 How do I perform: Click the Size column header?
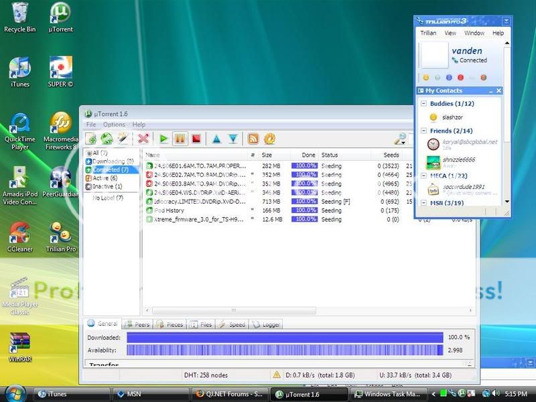(266, 155)
